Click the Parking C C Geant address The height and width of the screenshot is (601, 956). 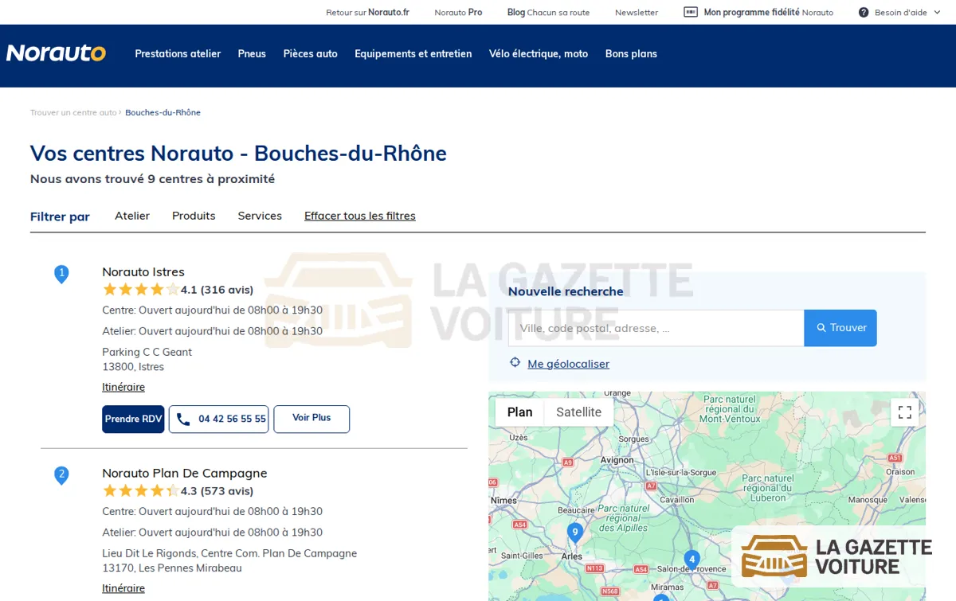147,352
